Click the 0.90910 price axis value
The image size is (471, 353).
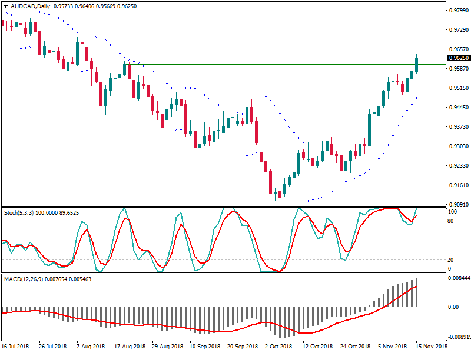(x=459, y=204)
